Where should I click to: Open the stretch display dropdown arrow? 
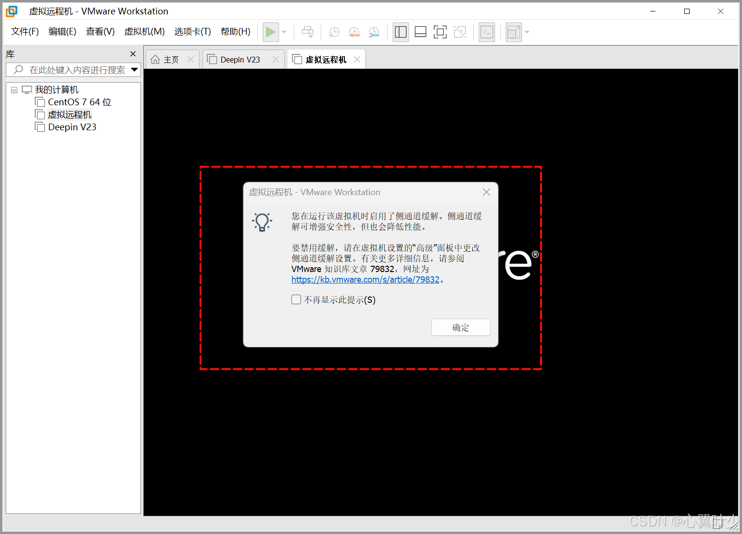tap(527, 32)
